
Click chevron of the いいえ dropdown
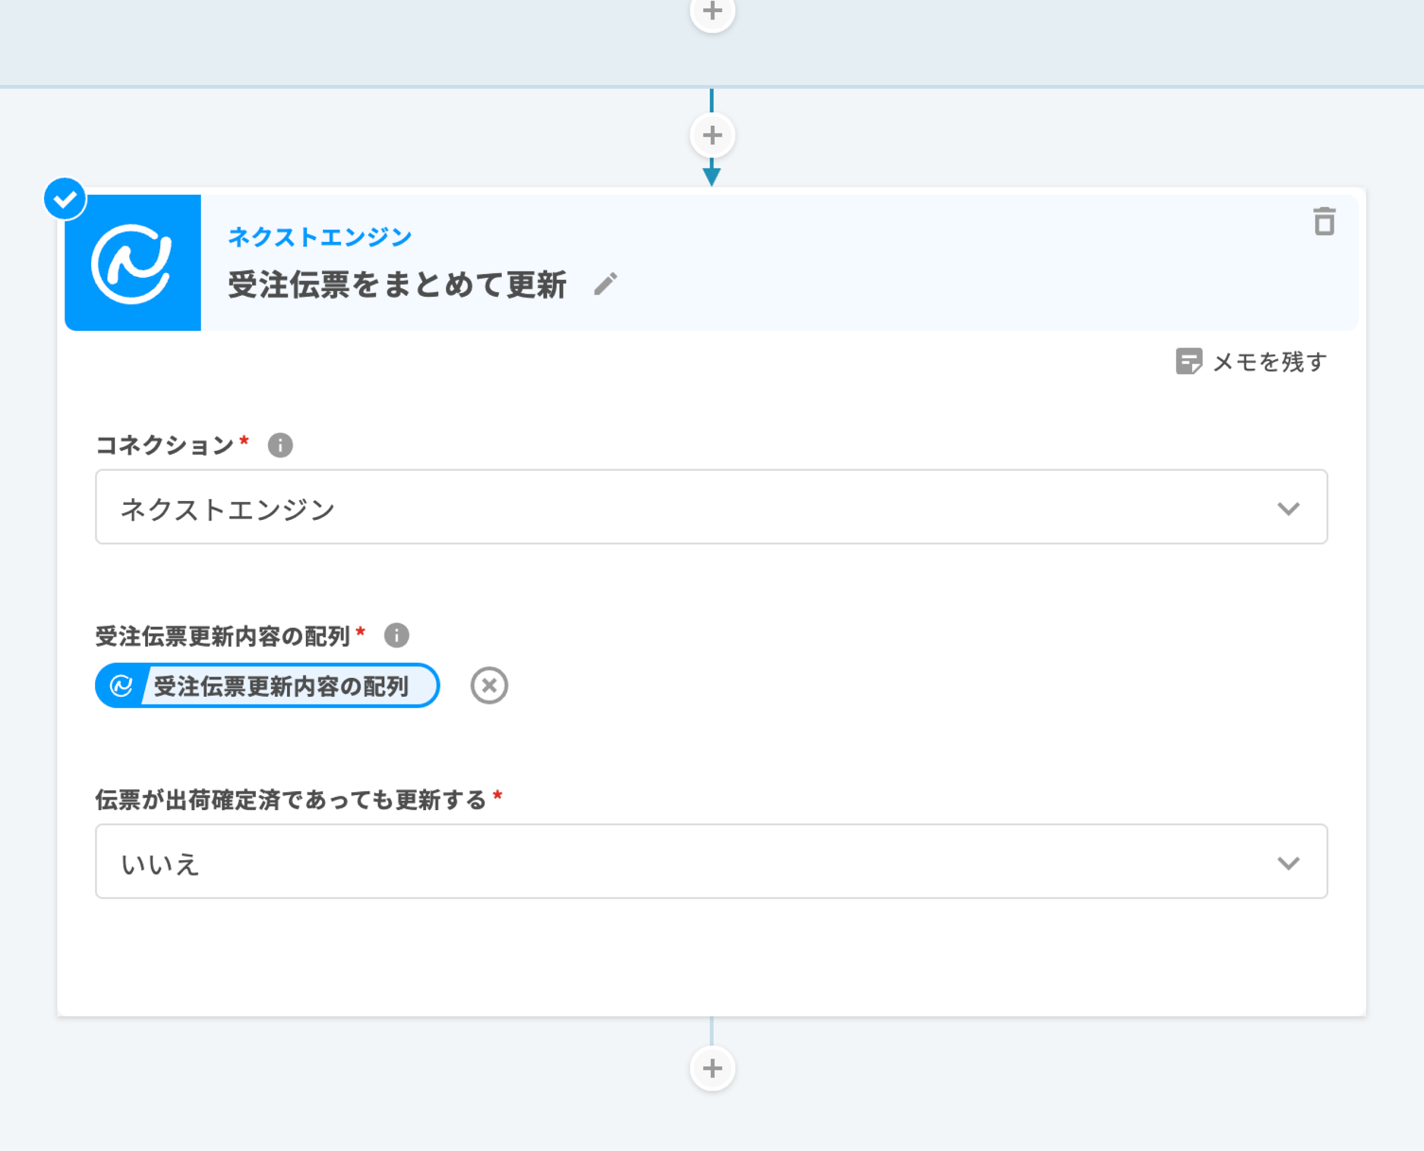tap(1288, 862)
